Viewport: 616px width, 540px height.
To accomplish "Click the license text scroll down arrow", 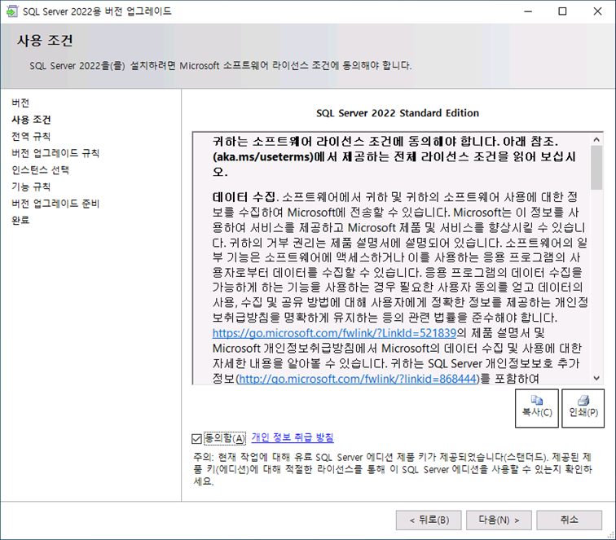I will pos(596,378).
